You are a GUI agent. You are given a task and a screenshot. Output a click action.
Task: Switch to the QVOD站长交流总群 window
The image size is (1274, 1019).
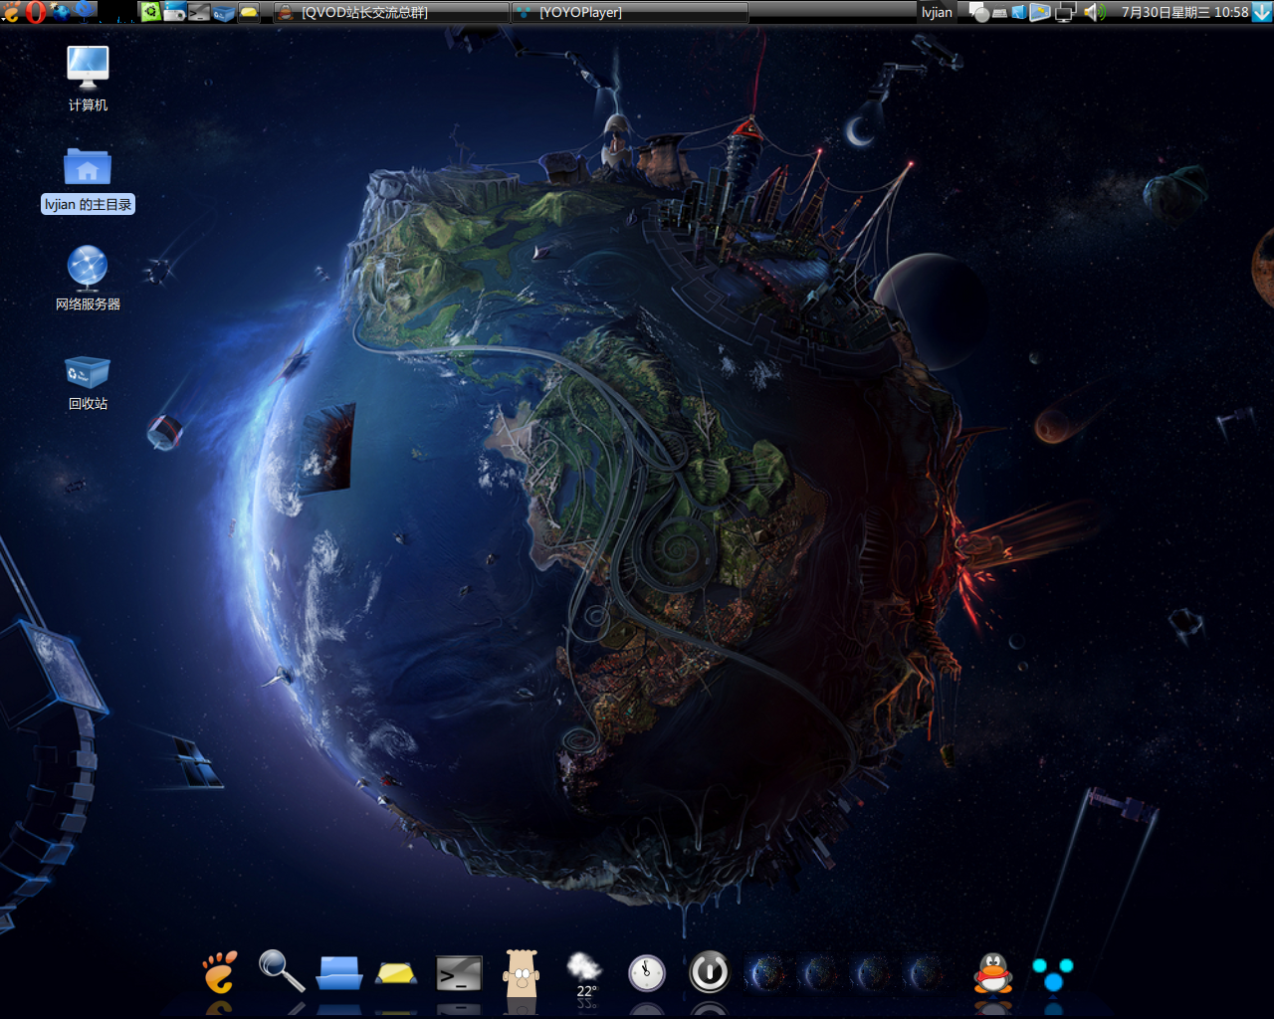tap(391, 12)
